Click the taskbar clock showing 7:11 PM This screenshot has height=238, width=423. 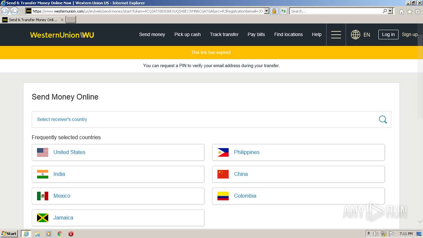tap(406, 234)
